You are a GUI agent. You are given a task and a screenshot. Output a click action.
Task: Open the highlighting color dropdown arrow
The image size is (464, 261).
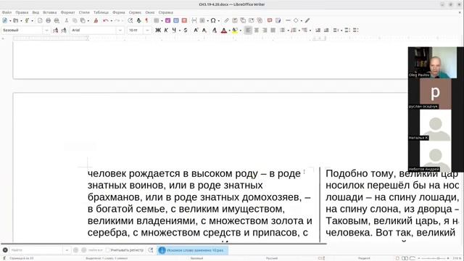pyautogui.click(x=240, y=30)
